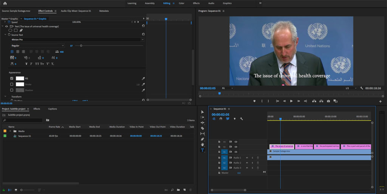Hide the Text layer eye in Effect Controls
Screen dimensions: 387x194
pyautogui.click(x=7, y=26)
